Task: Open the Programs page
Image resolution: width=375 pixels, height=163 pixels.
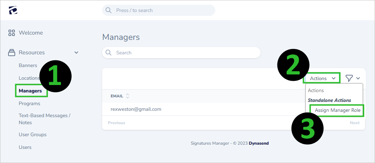Action: [29, 103]
